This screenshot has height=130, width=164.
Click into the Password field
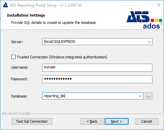point(97,79)
